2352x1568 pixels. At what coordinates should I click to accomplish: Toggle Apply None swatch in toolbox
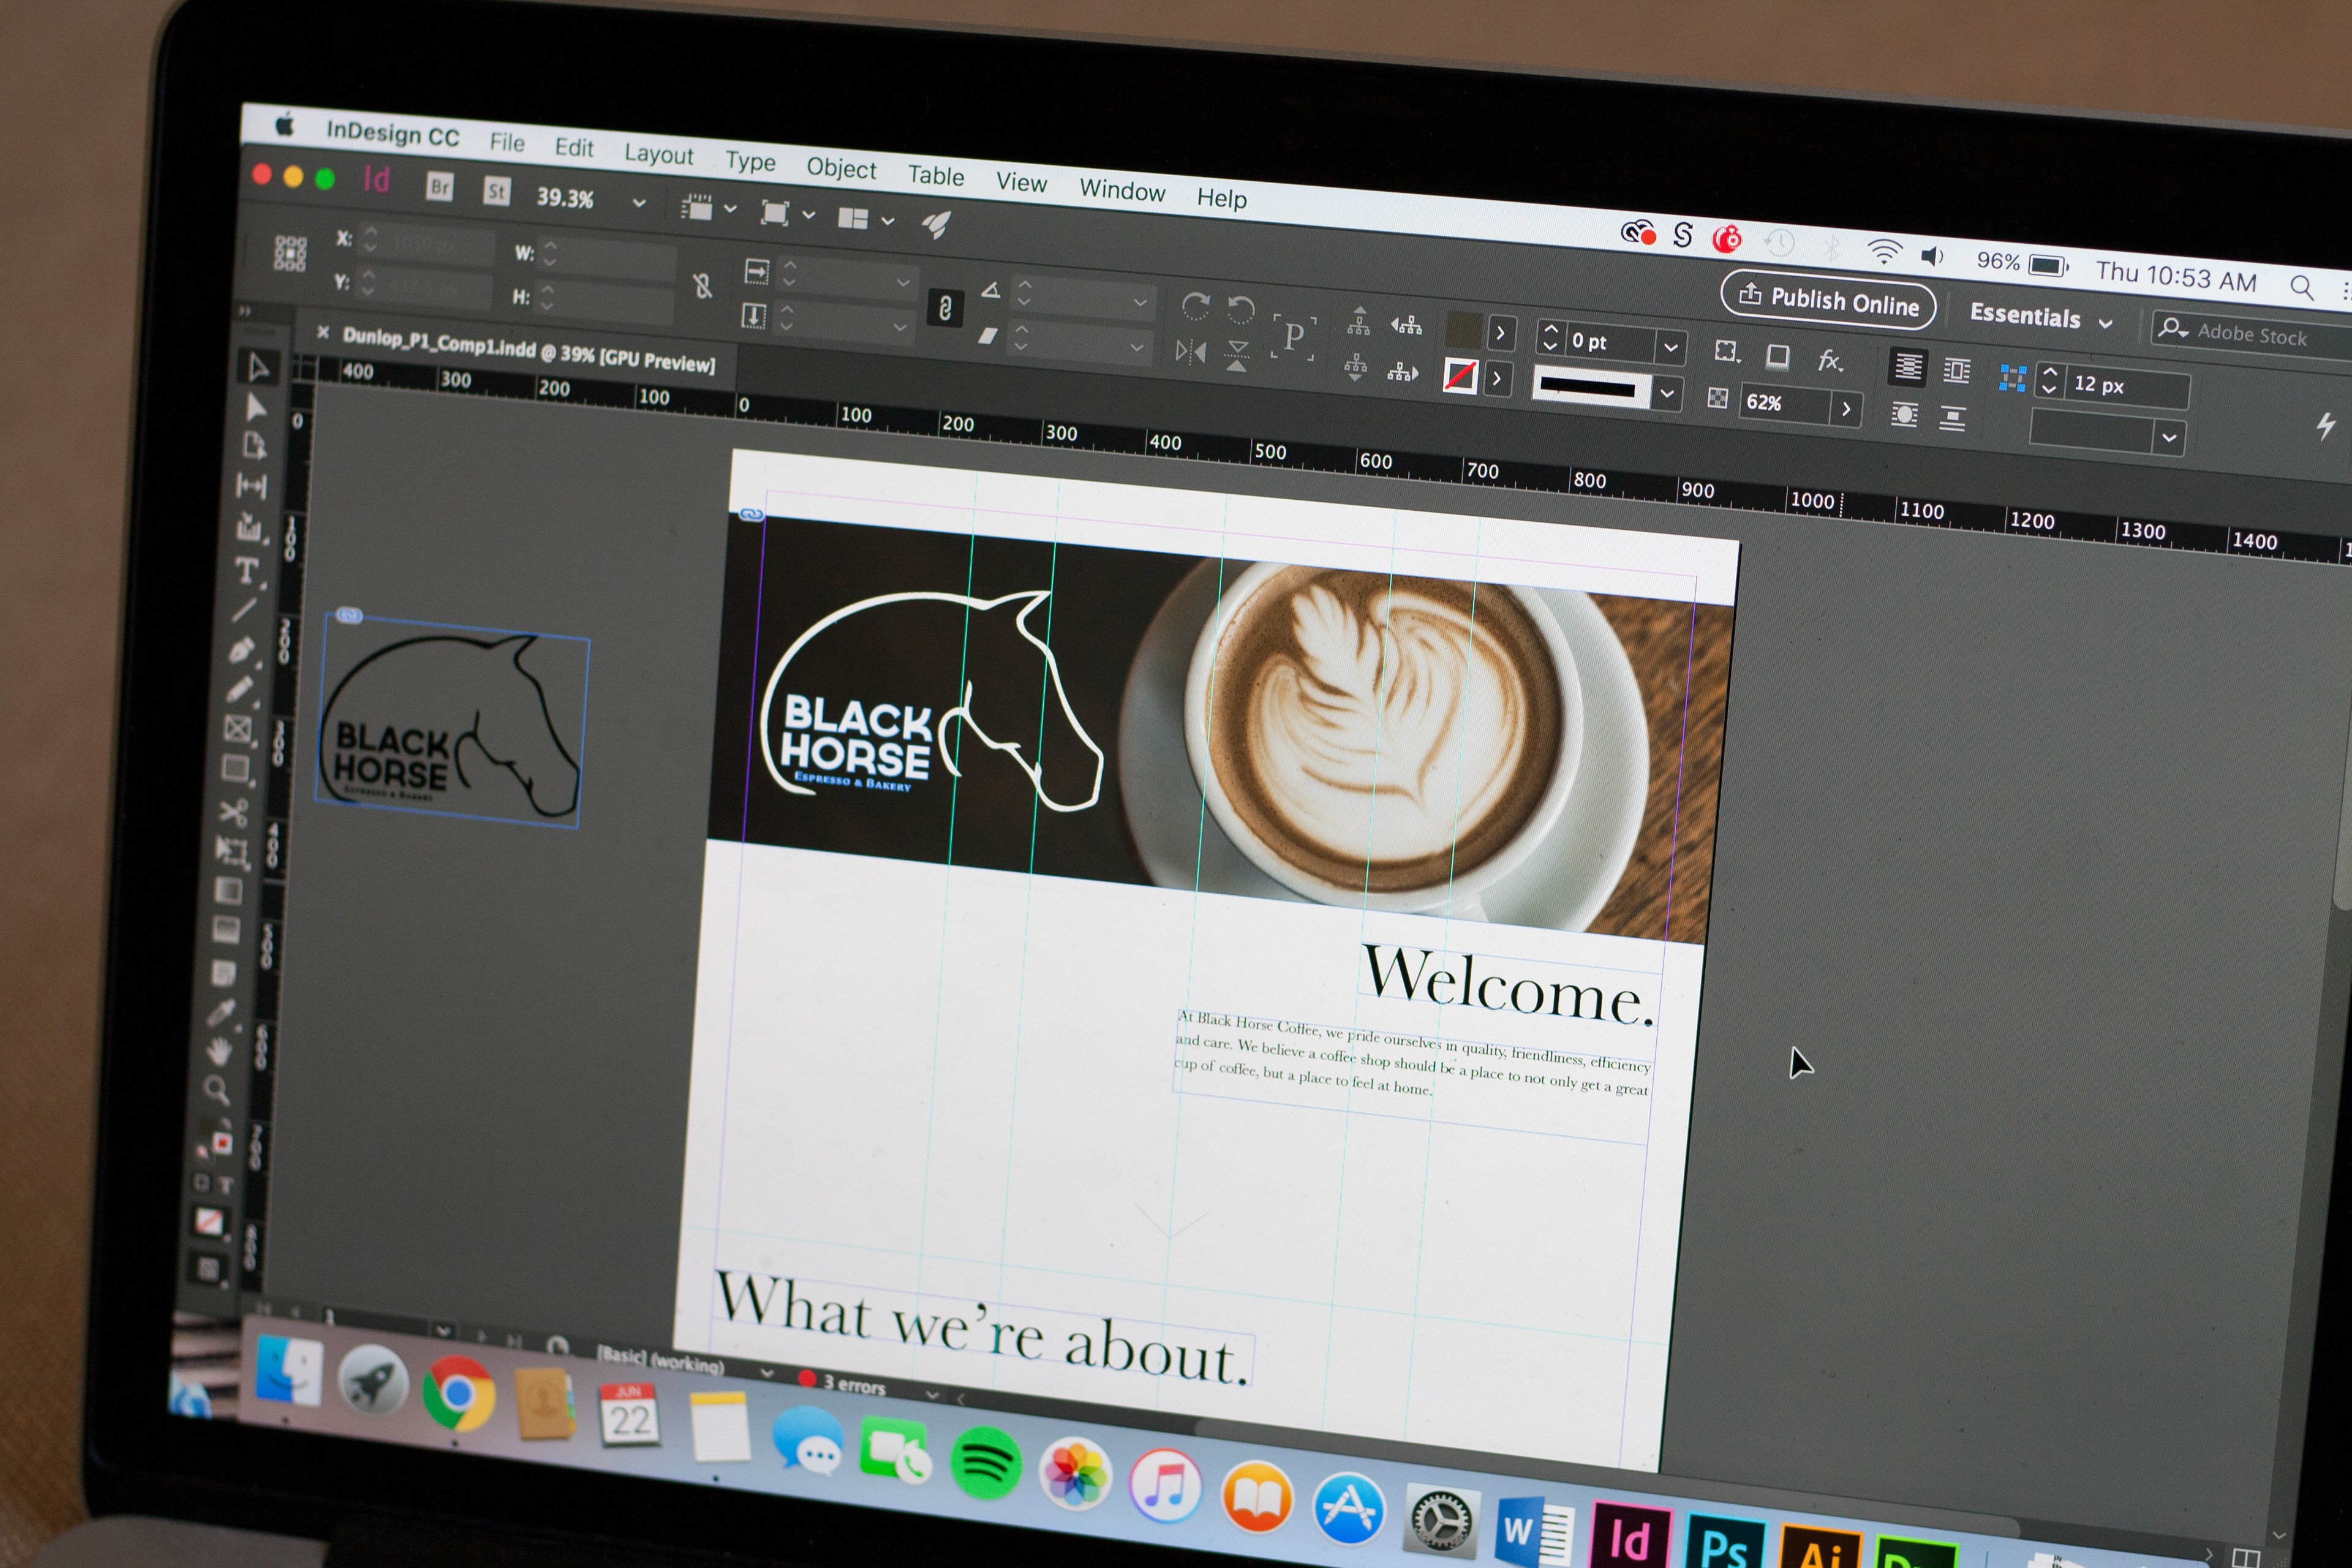coord(208,1221)
